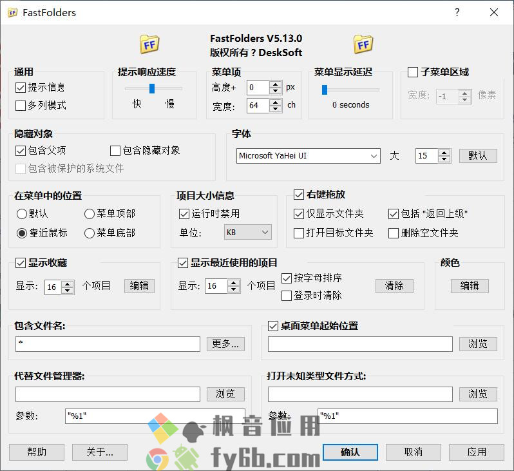
Task: Decrease the 高度+ px value
Action: pyautogui.click(x=276, y=91)
